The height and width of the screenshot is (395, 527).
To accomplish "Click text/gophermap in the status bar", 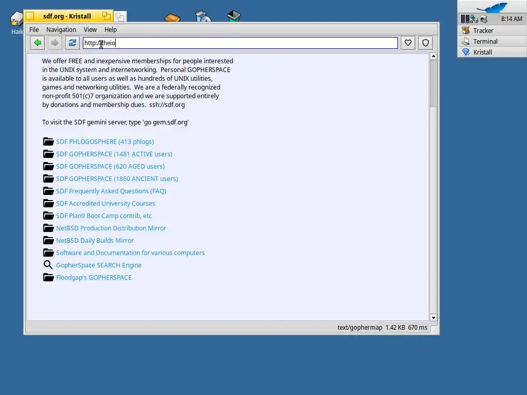I will (360, 328).
